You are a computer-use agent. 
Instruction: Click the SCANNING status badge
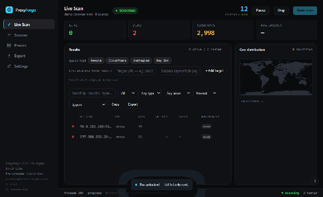125,11
